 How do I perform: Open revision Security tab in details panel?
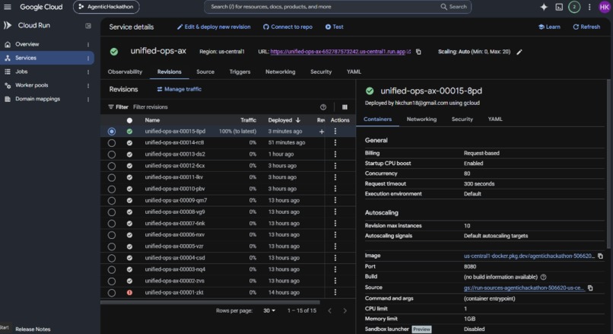462,119
